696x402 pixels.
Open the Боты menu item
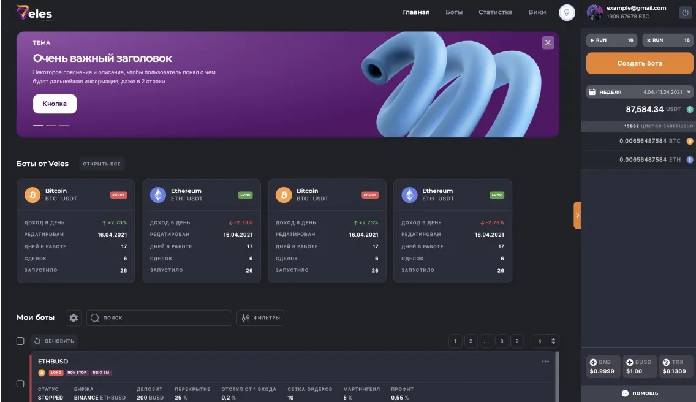[x=454, y=12]
